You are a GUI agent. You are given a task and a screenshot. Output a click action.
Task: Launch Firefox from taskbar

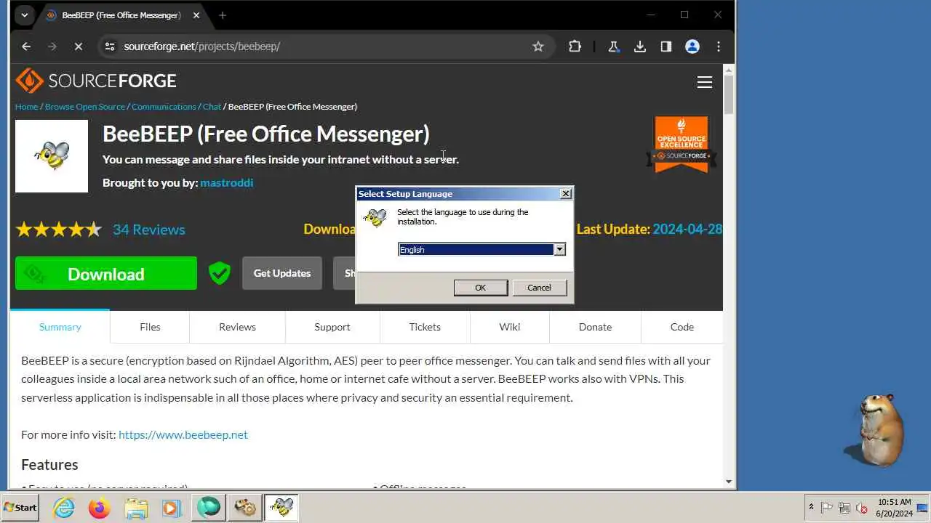[100, 508]
